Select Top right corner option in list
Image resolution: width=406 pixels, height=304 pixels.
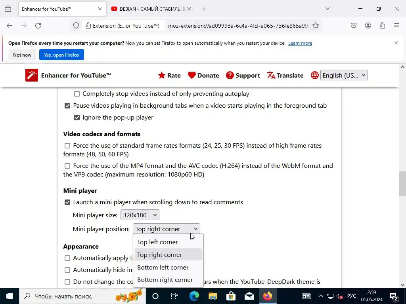coord(168,255)
